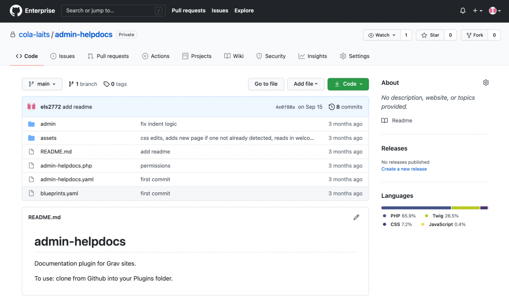Click the Twig segment of the language bar
This screenshot has width=509, height=307.
click(x=465, y=208)
